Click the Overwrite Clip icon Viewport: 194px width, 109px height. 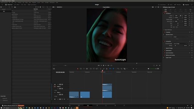coord(94,69)
